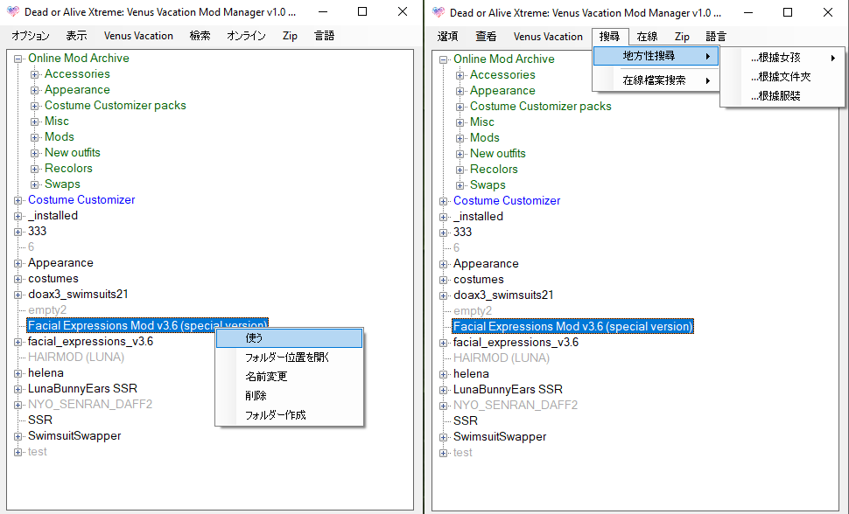The width and height of the screenshot is (849, 514).
Task: Click 搜尋 menu in right window
Action: (610, 37)
